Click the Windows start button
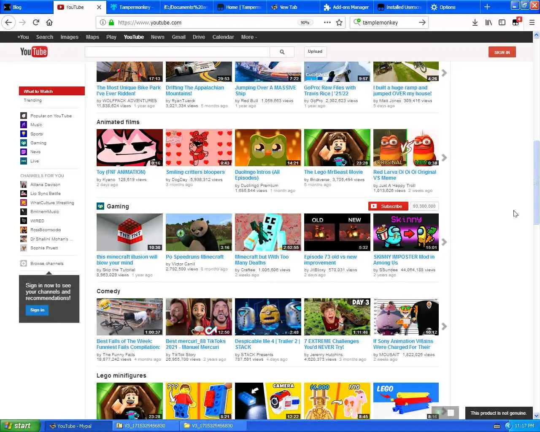Screen dimensions: 540x432 [x=20, y=426]
